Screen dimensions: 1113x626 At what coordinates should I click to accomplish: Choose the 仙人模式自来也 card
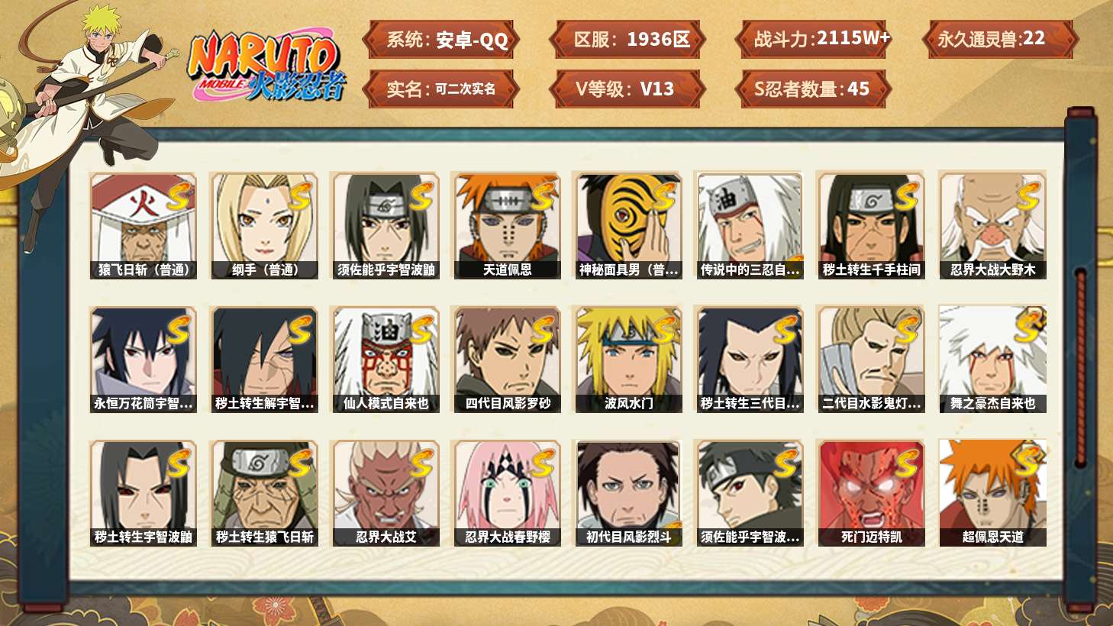(386, 360)
